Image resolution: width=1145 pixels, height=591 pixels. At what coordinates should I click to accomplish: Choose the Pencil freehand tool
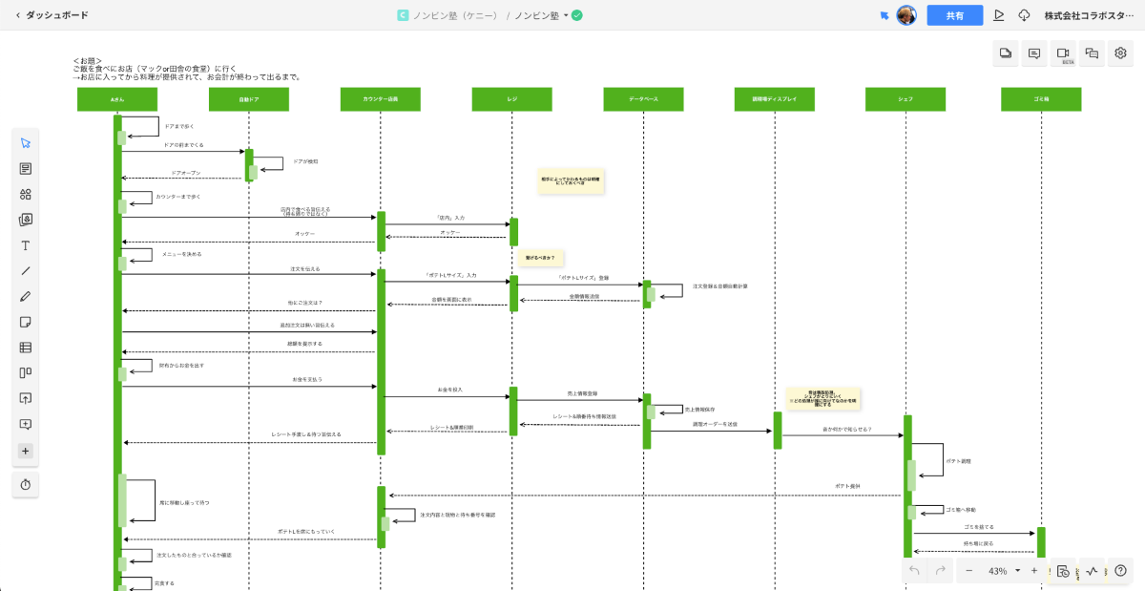point(26,297)
